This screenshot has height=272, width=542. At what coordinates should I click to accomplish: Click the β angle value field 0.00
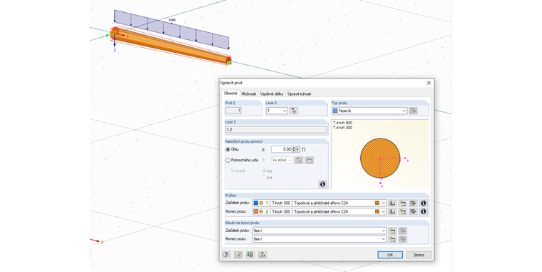[x=282, y=149]
